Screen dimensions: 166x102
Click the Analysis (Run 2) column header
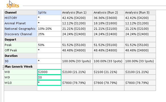coord(108,12)
